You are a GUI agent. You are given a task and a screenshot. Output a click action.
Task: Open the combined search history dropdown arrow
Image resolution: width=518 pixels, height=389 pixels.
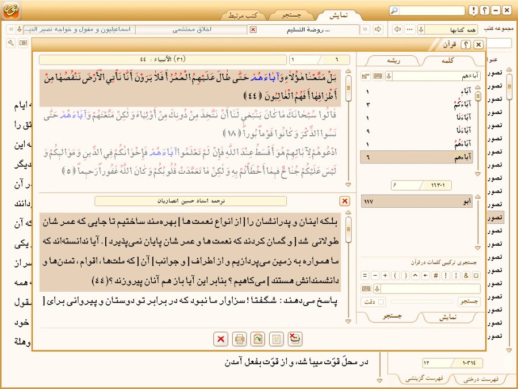pyautogui.click(x=377, y=289)
